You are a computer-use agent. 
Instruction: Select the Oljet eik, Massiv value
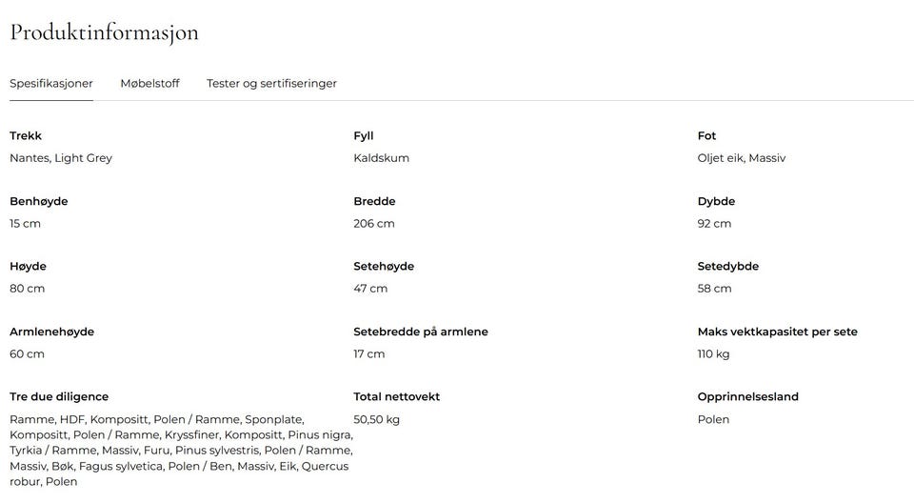(742, 158)
